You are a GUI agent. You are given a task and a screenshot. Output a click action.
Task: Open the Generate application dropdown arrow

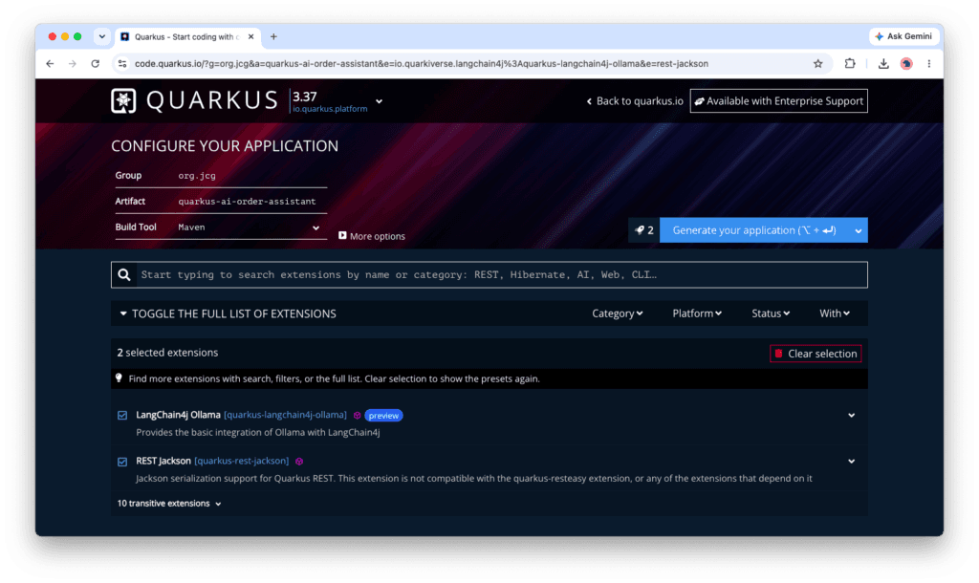[x=859, y=230]
